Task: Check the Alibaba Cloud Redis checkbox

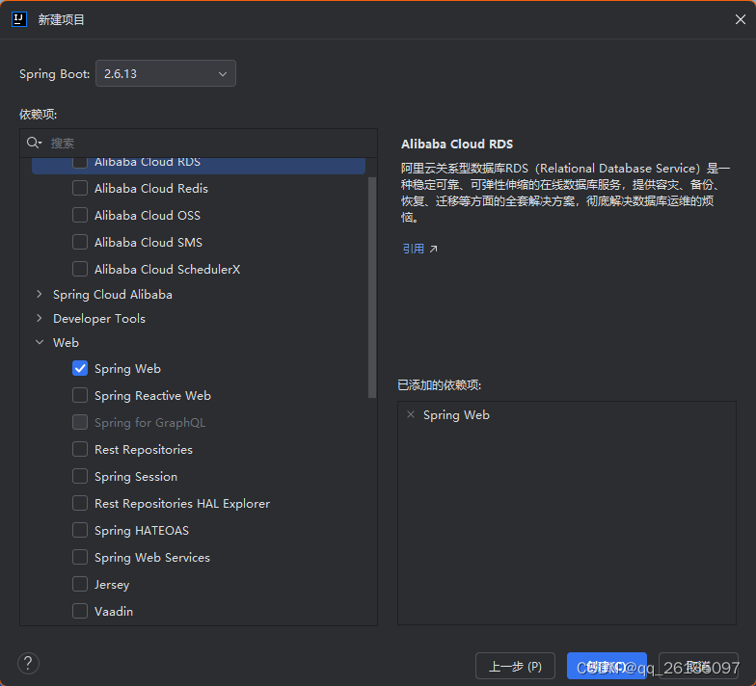Action: pyautogui.click(x=80, y=188)
